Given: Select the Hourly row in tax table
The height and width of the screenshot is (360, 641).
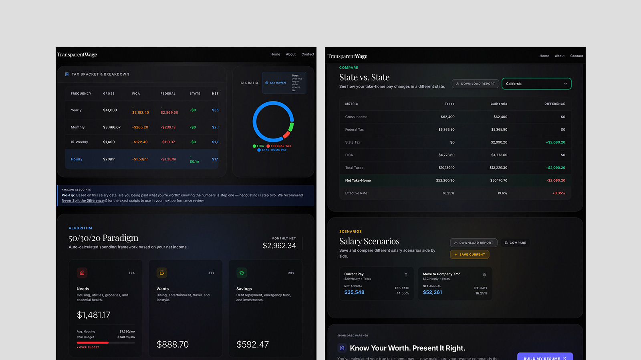Looking at the screenshot, I should (x=141, y=159).
